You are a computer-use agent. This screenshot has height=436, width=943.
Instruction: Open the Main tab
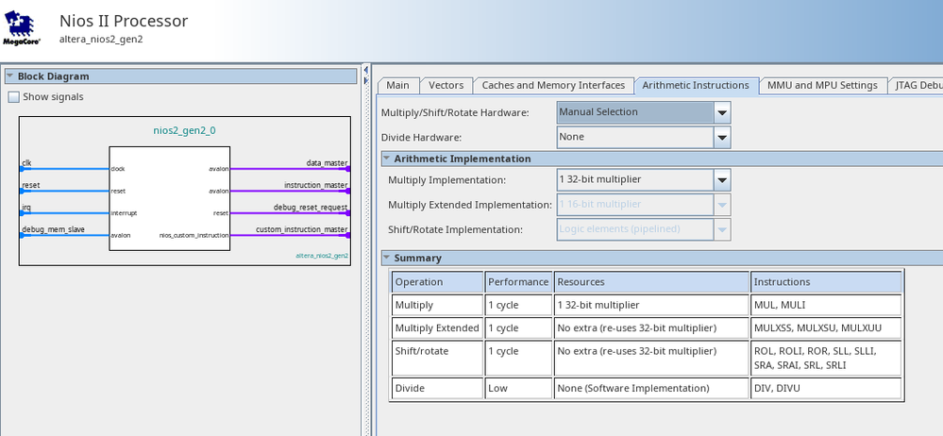click(x=397, y=85)
